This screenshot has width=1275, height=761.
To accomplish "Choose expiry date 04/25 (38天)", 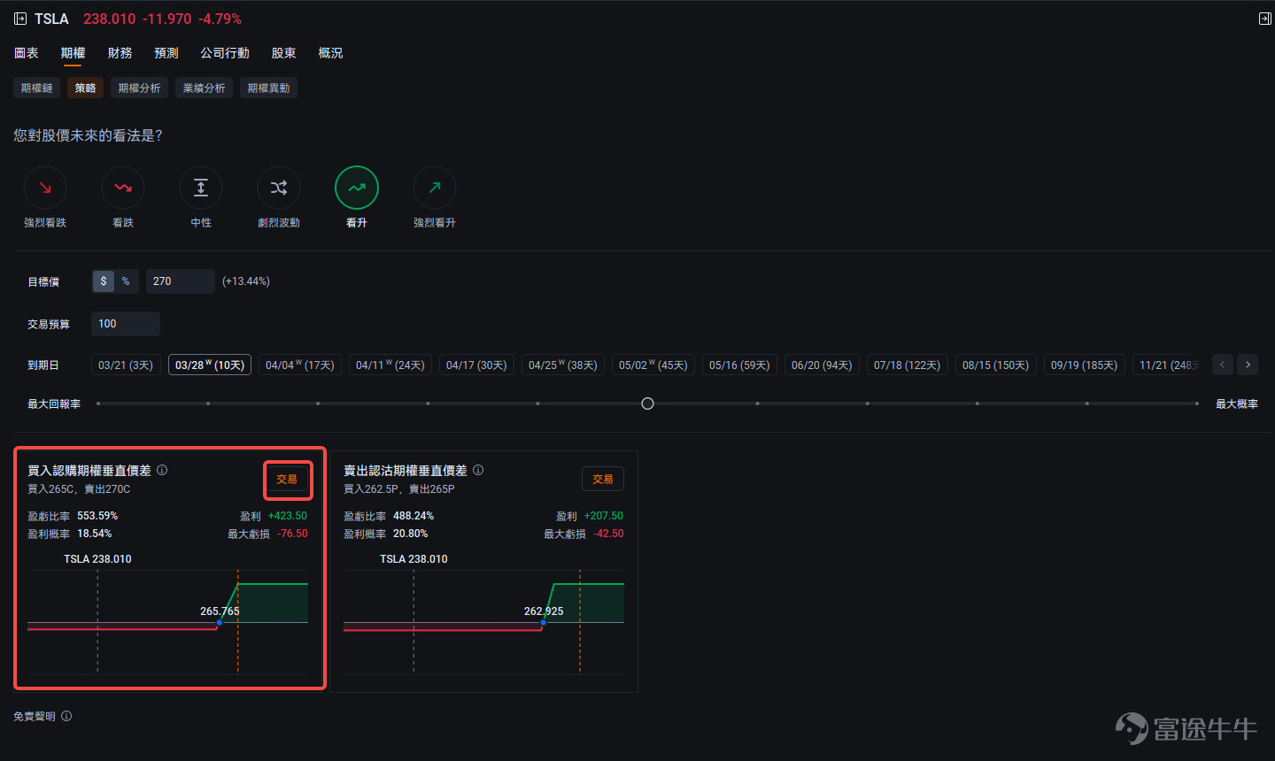I will pos(563,365).
